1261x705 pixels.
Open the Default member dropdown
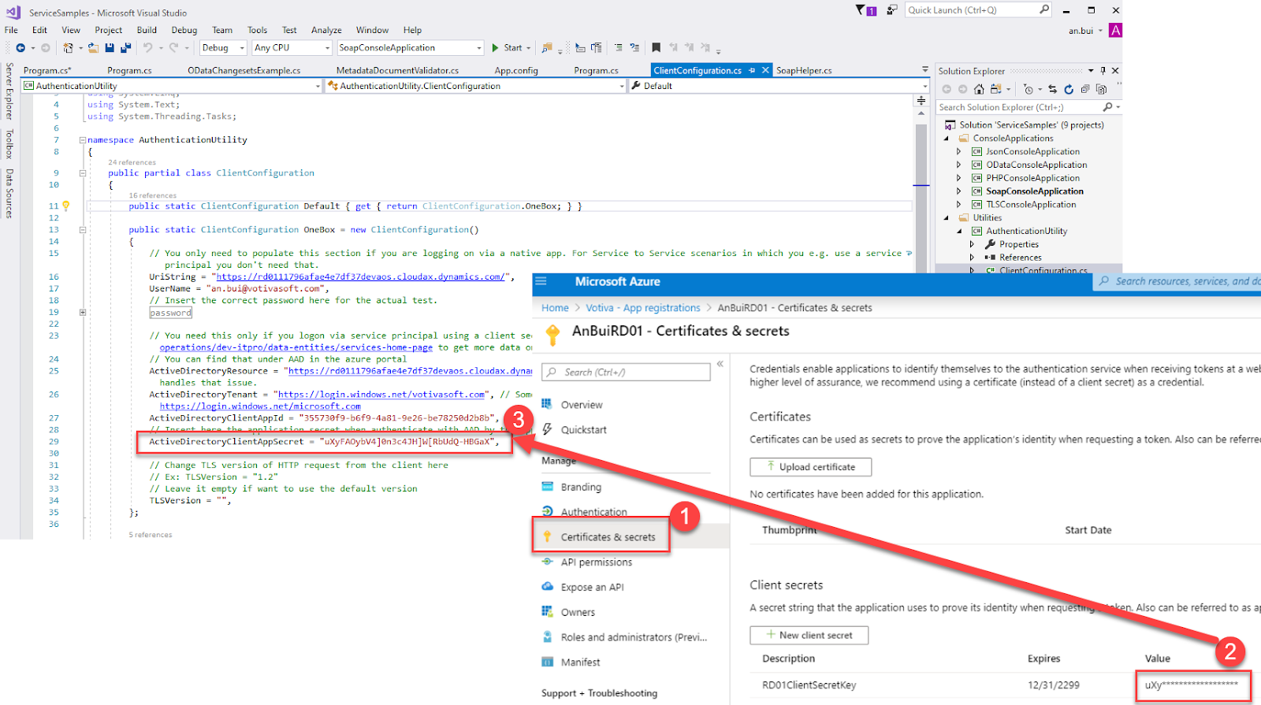[780, 86]
